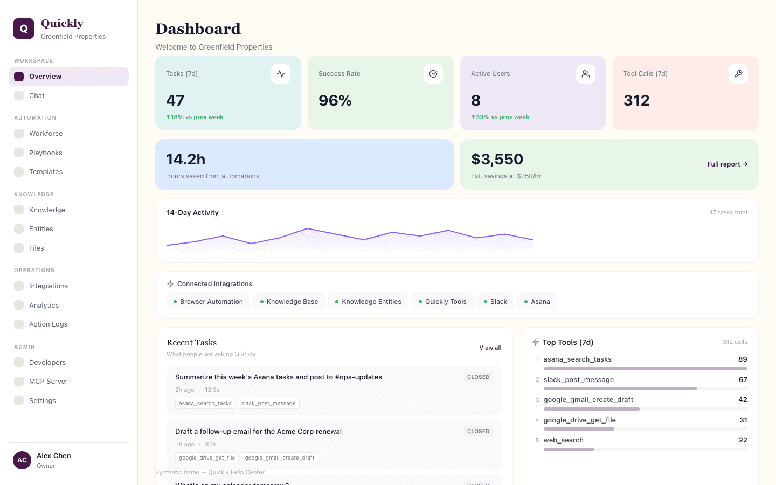Select the Quickly Tools integration chip
776x485 pixels.
(442, 302)
